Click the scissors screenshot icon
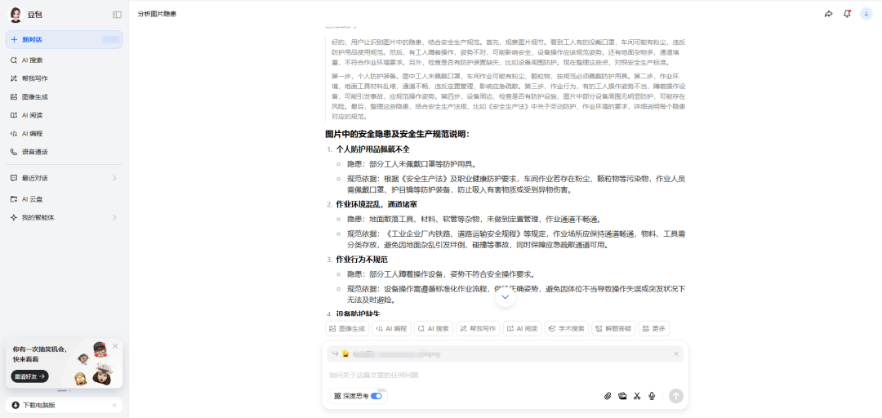 (637, 396)
